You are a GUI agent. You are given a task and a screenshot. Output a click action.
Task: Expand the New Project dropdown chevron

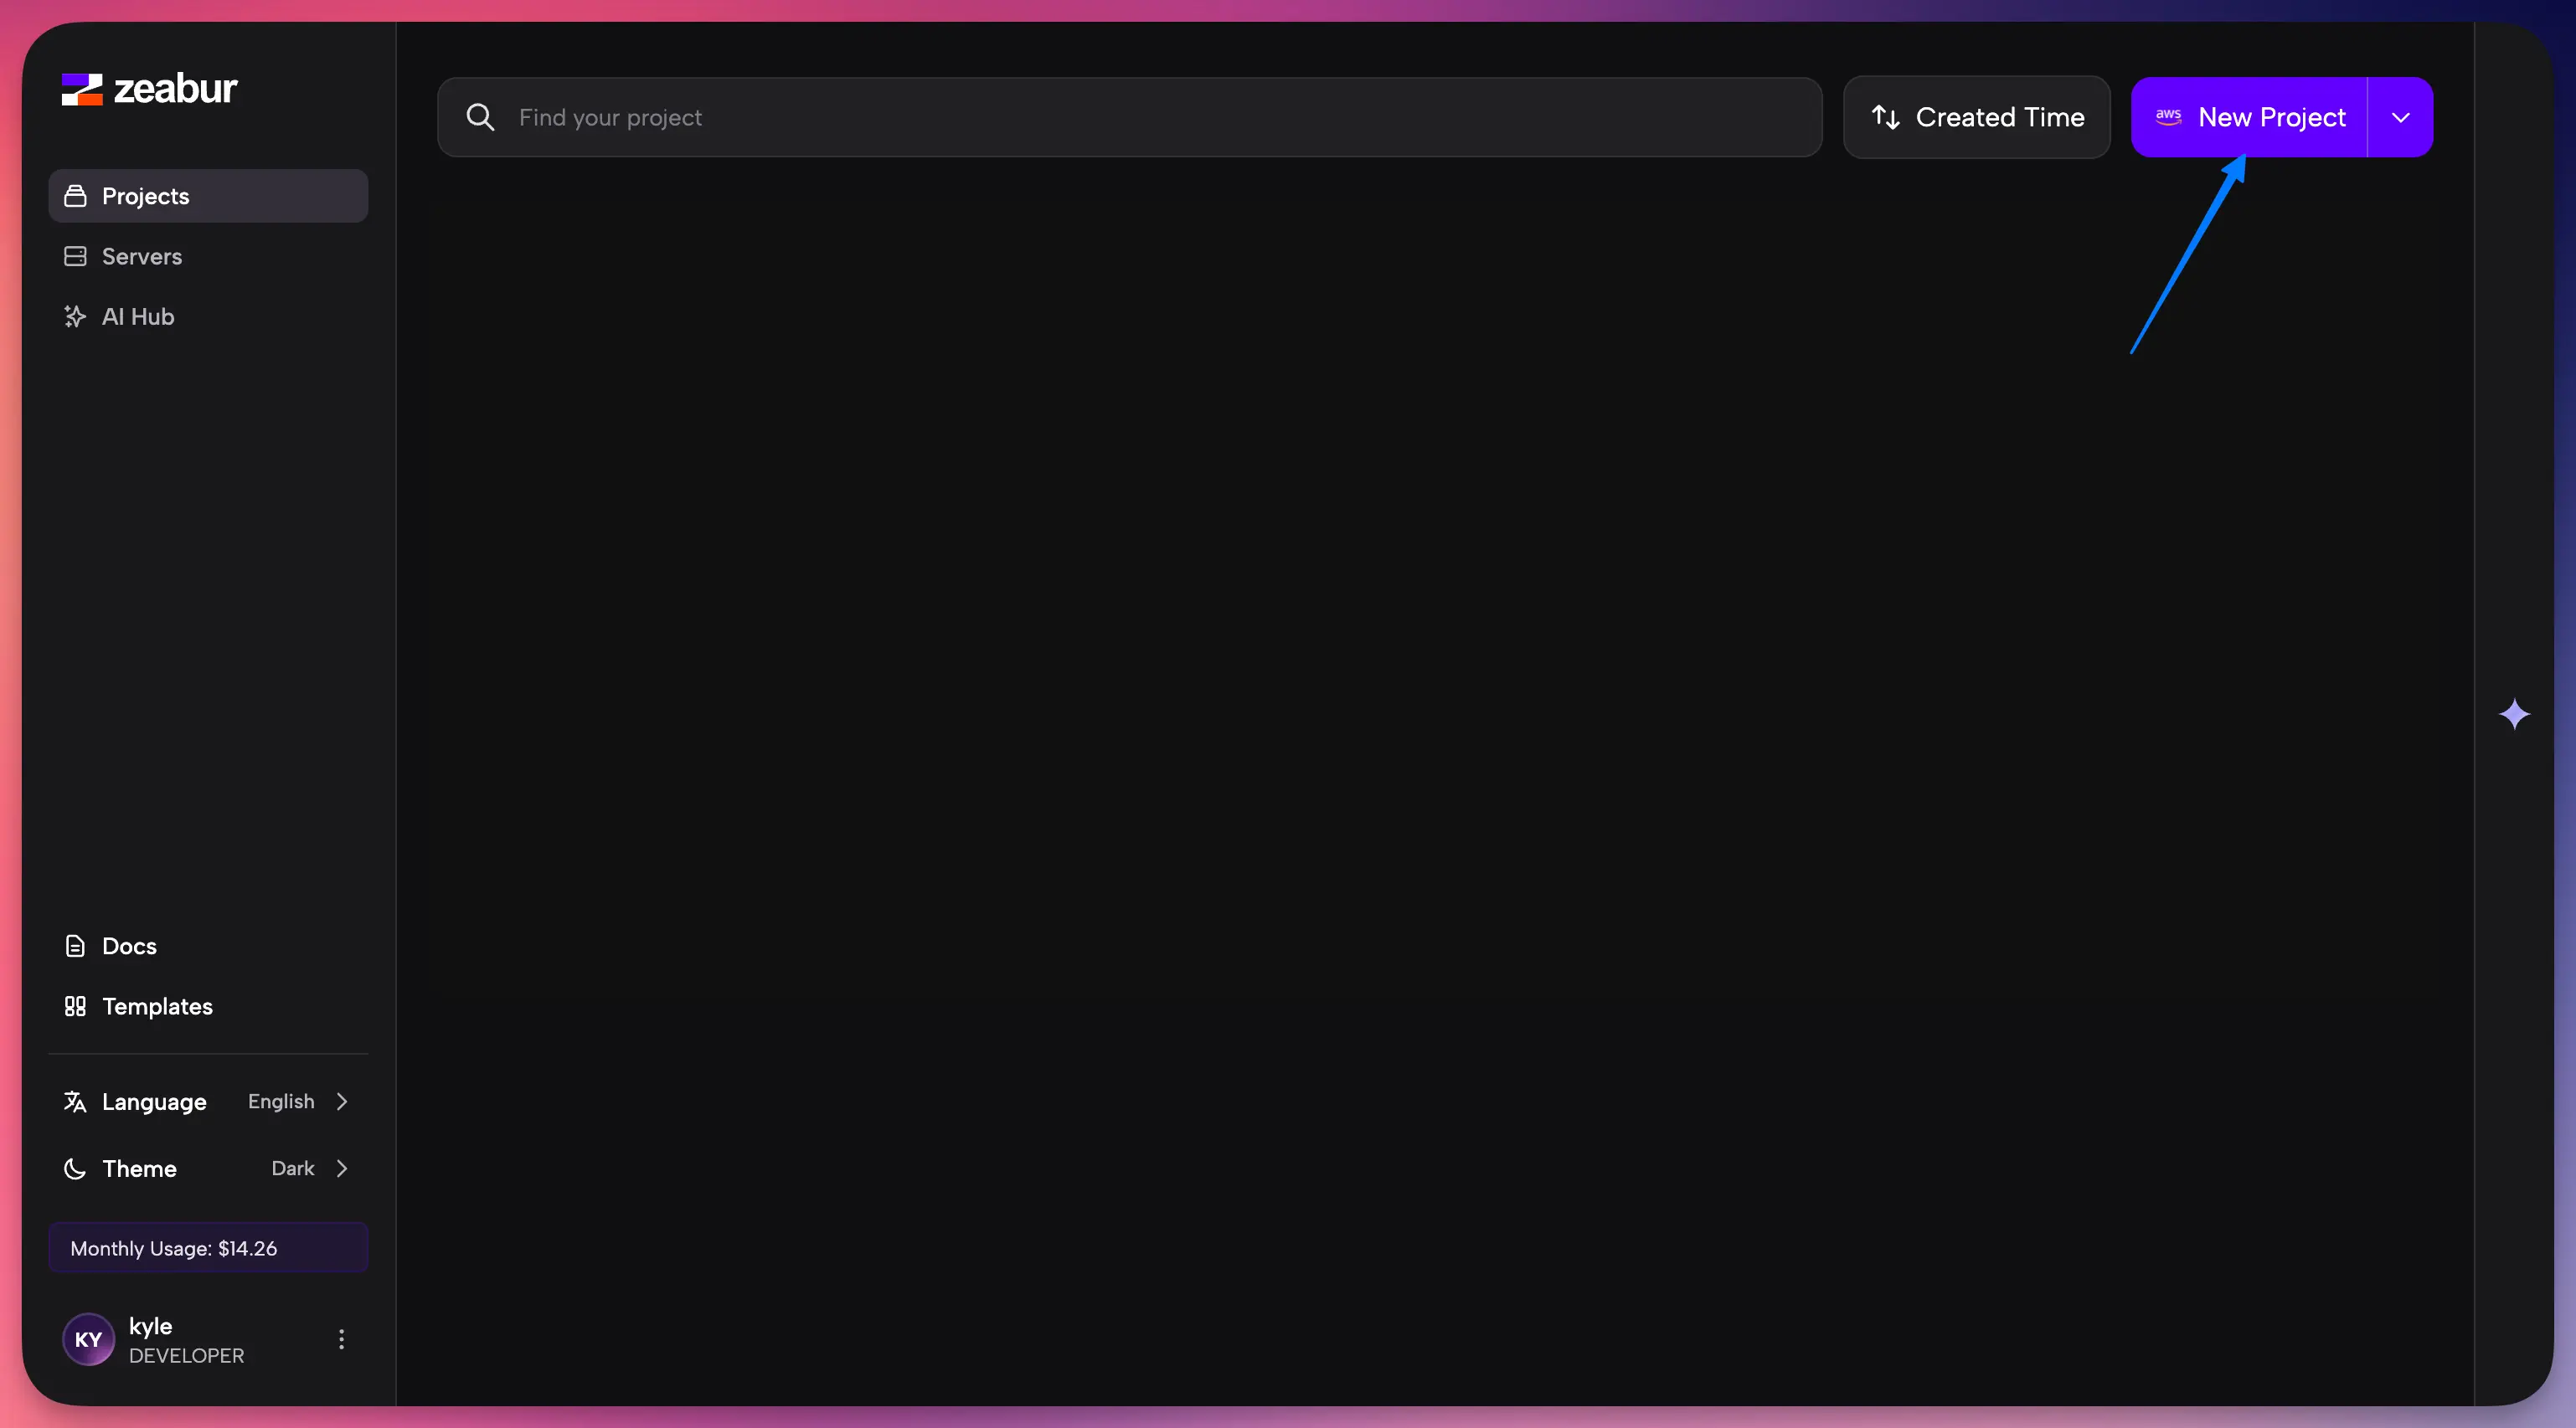[x=2399, y=117]
